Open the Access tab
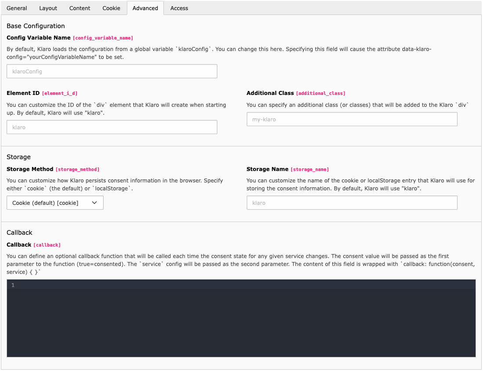 click(x=179, y=8)
